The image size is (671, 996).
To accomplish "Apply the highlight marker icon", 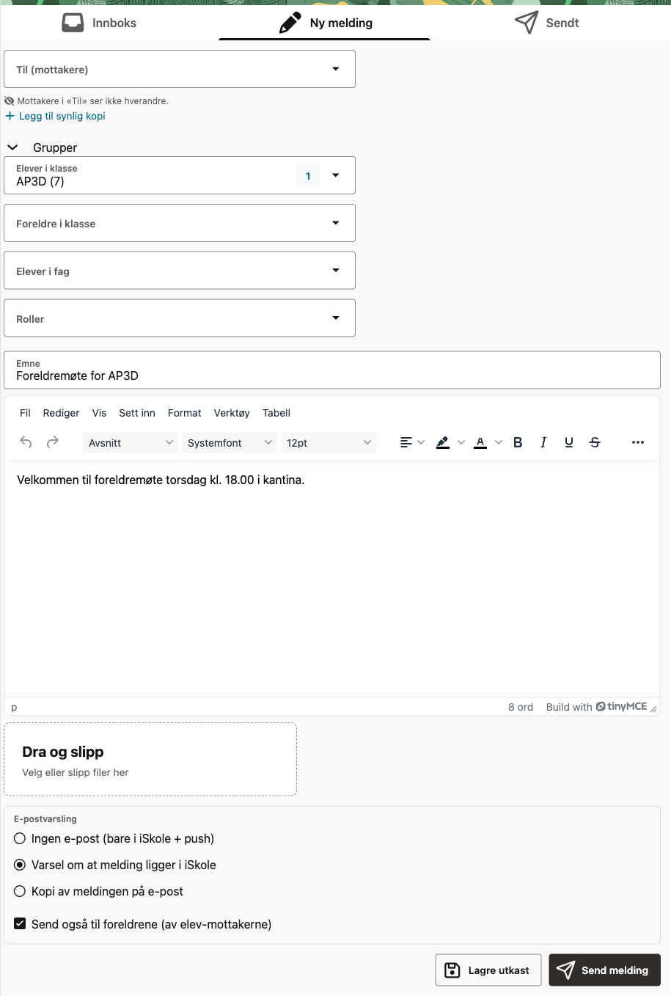I will (x=443, y=442).
